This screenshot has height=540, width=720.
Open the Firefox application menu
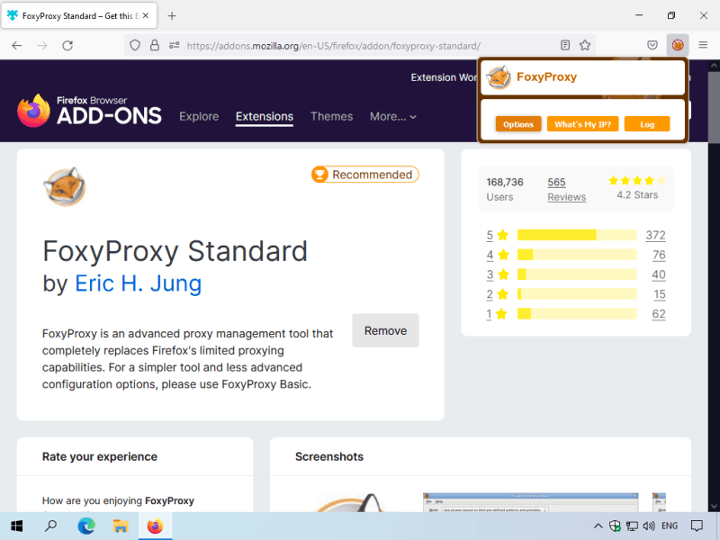[x=703, y=45]
